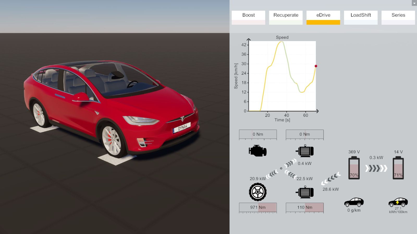Click the 20.9 kW power value
417x234 pixels.
click(x=258, y=179)
